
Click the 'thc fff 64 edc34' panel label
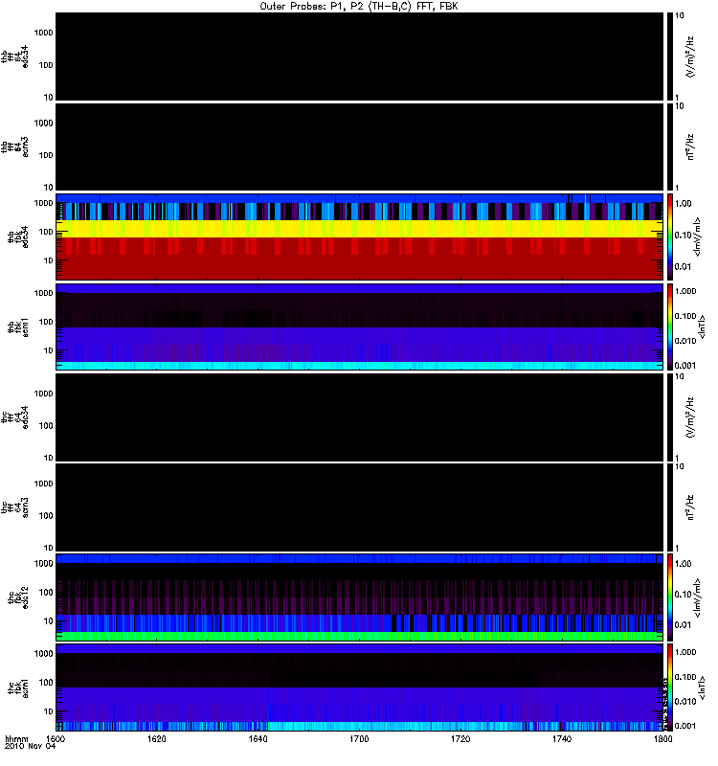(14, 417)
